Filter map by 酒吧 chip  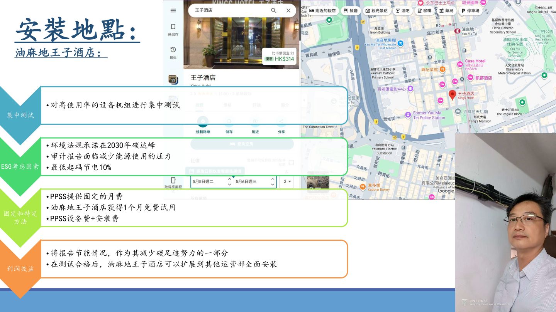click(x=403, y=11)
